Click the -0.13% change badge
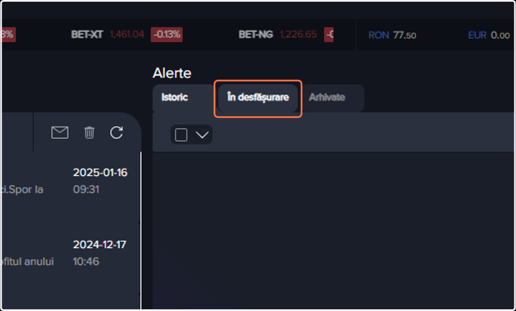Viewport: 516px width, 311px height. pos(166,35)
